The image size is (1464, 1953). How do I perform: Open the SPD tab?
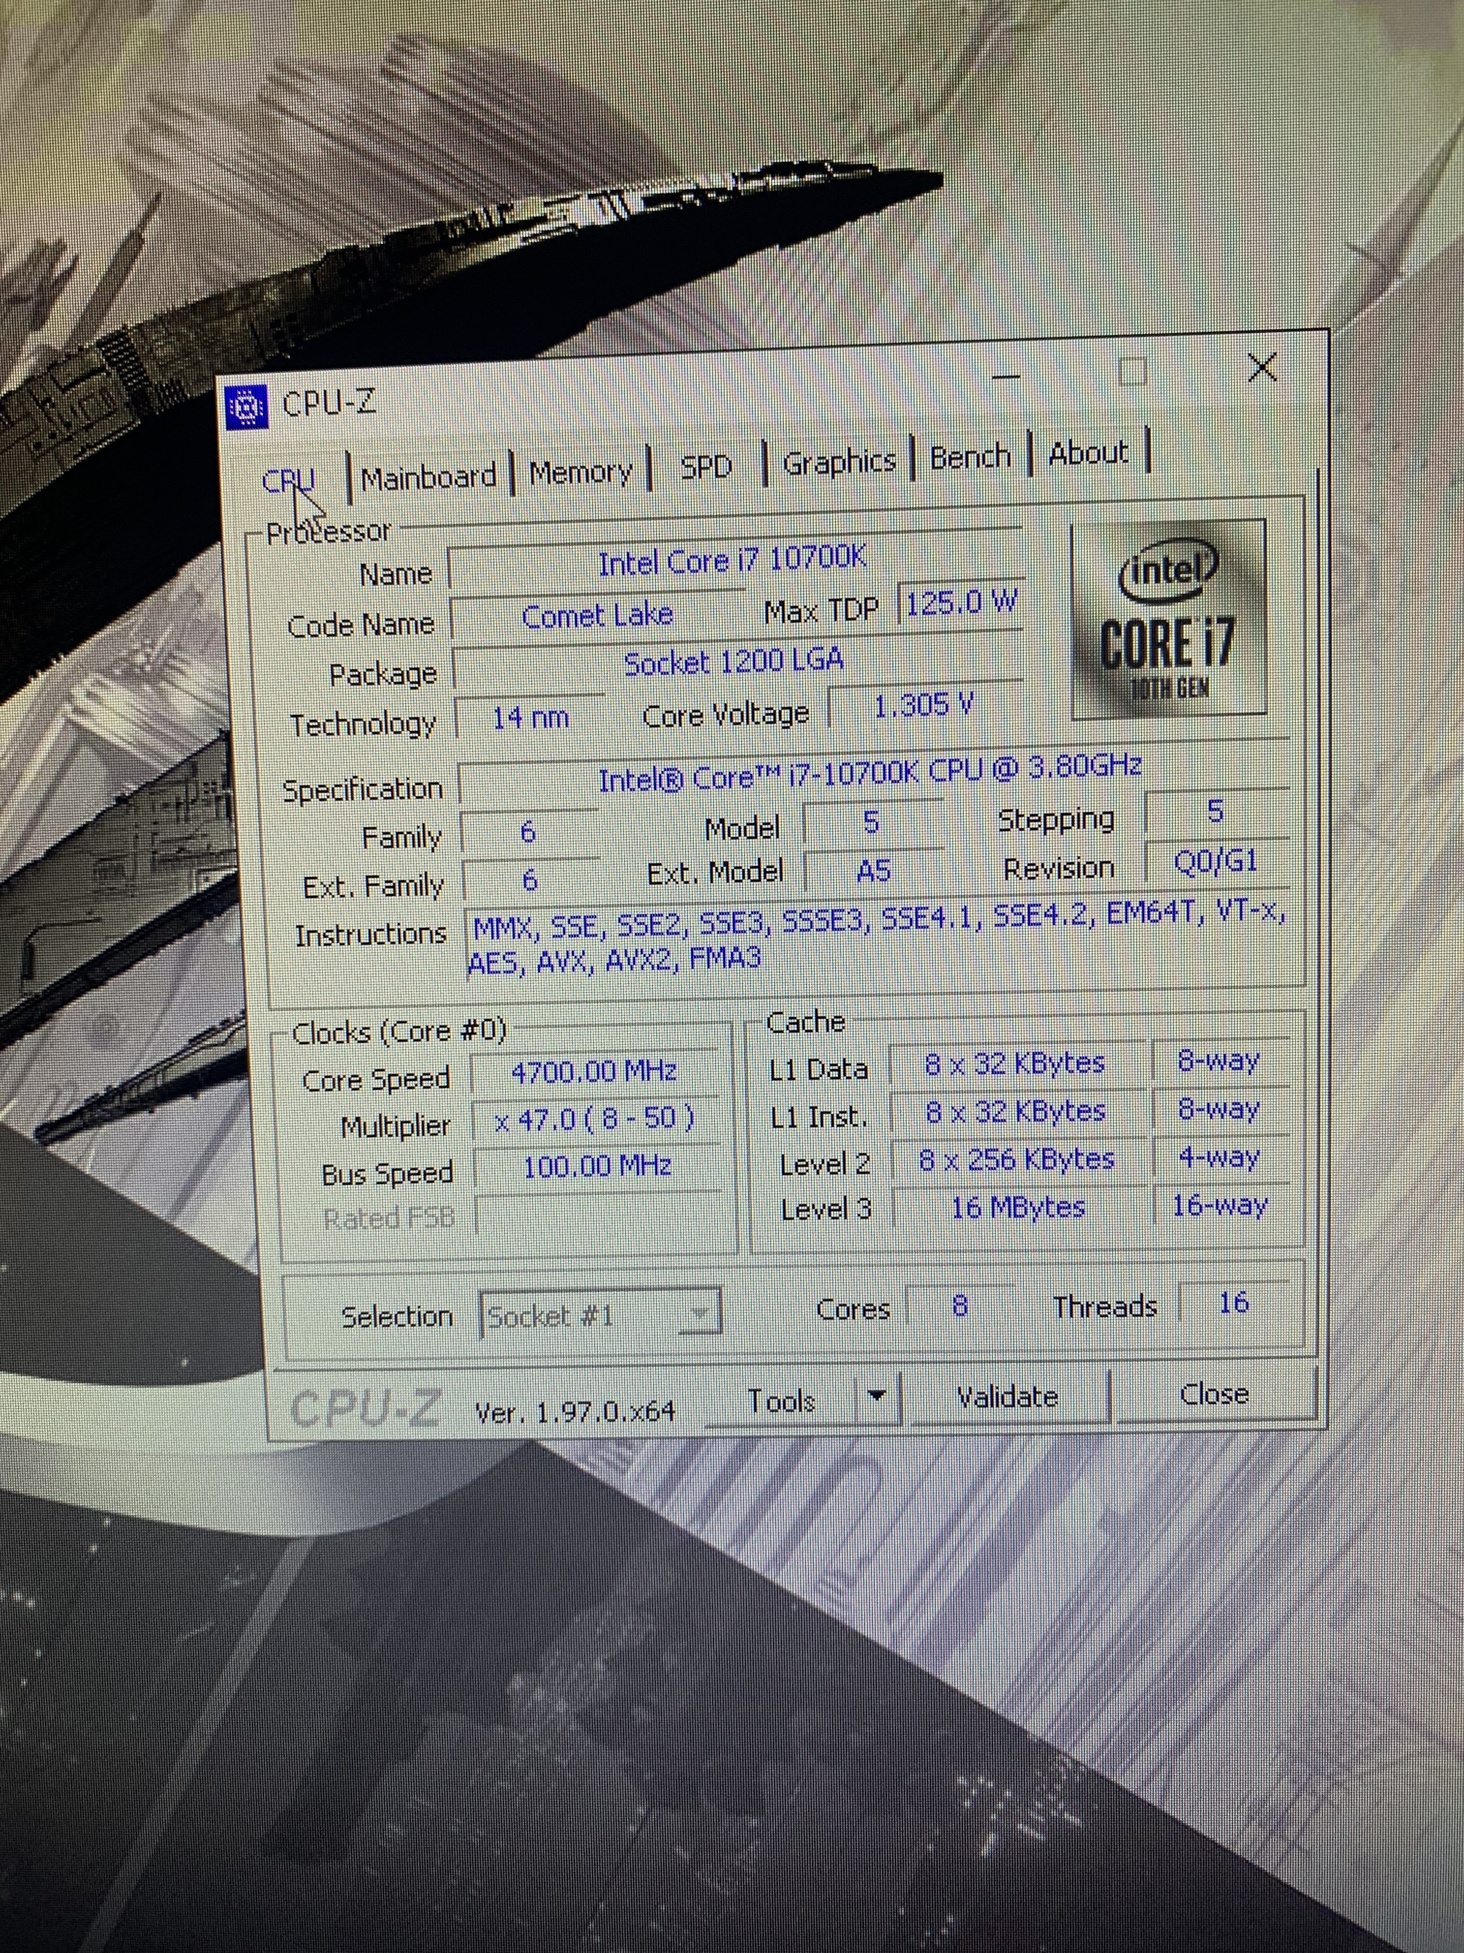tap(706, 466)
